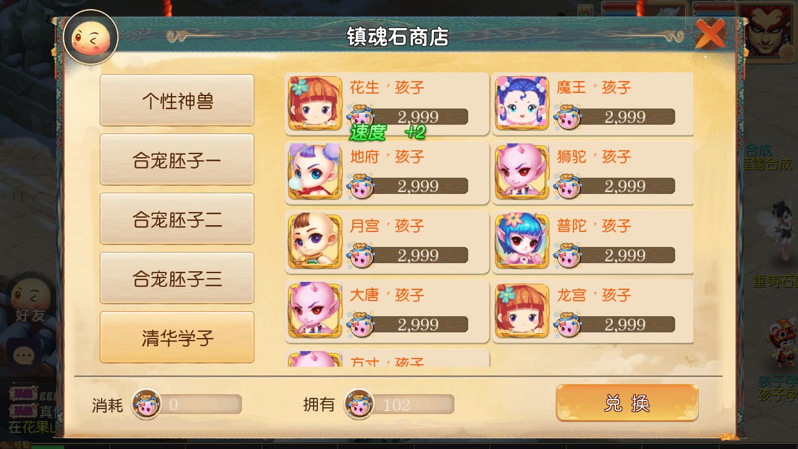Select the 清华学子 category tab
Screen dimensions: 798x449
point(177,338)
